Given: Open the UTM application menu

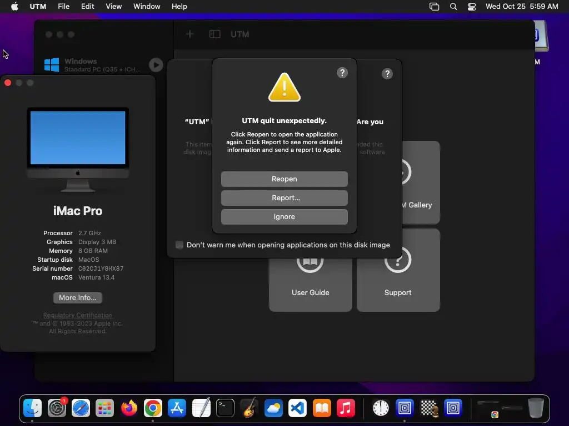Looking at the screenshot, I should (38, 6).
